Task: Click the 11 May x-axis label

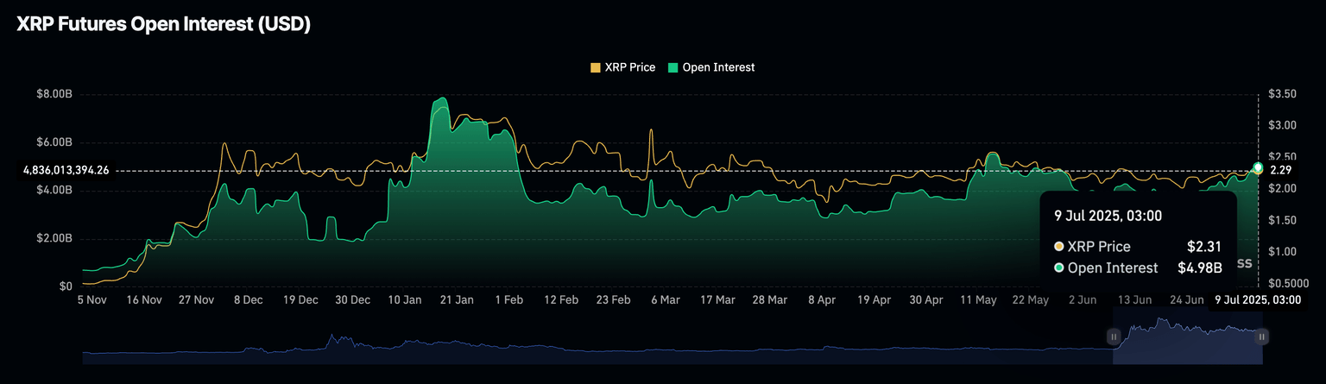Action: 978,300
